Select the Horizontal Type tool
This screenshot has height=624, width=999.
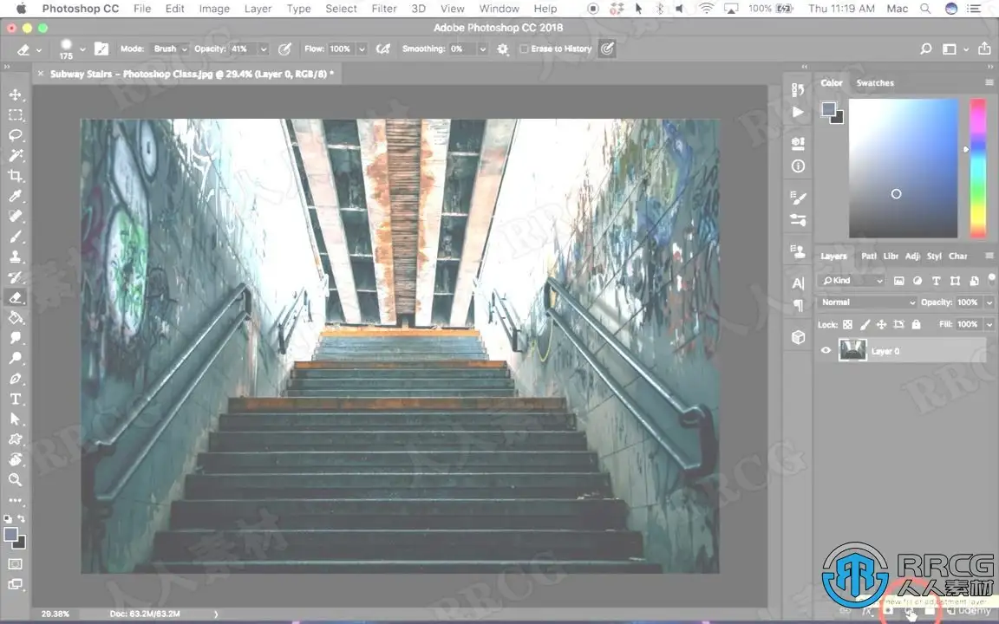(16, 400)
